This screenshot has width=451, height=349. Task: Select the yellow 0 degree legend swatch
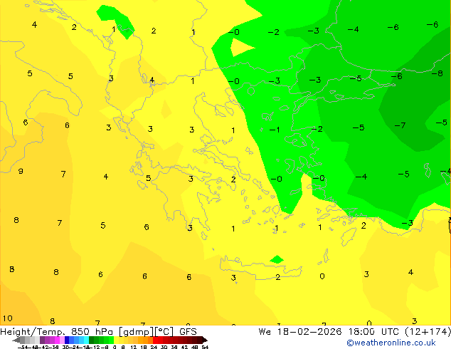[x=116, y=340]
